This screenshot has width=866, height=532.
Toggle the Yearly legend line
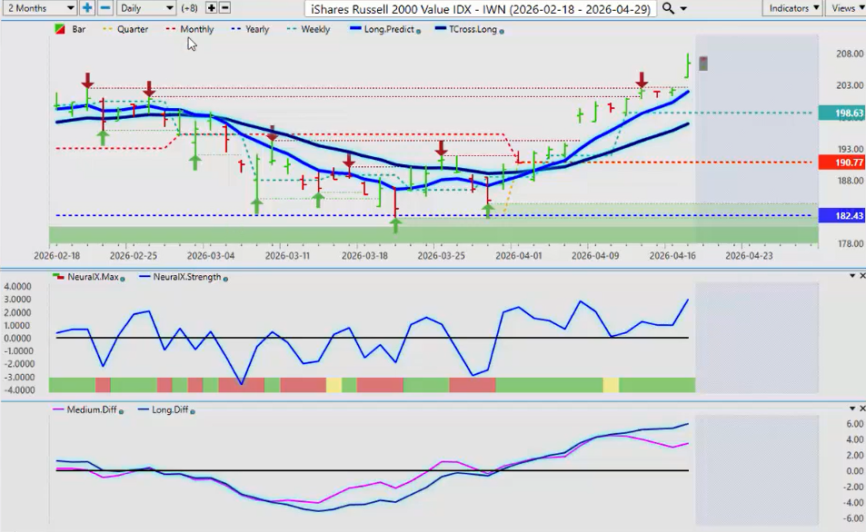coord(256,29)
